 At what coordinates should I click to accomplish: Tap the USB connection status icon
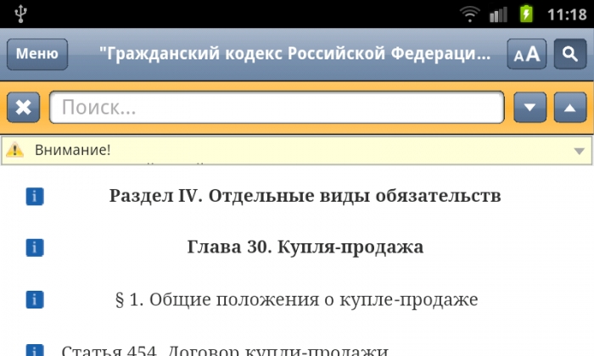pos(20,14)
